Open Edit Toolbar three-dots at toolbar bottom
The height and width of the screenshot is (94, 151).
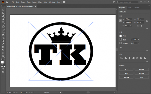[x=3, y=76]
